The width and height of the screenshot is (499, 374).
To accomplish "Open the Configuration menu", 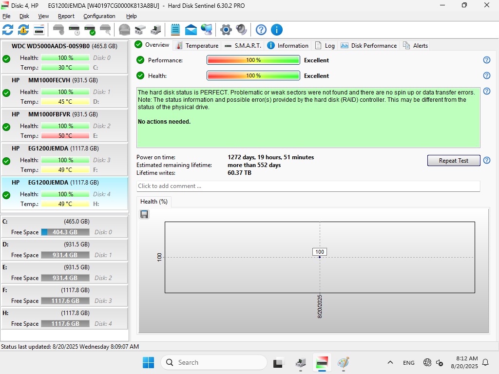I will click(99, 16).
